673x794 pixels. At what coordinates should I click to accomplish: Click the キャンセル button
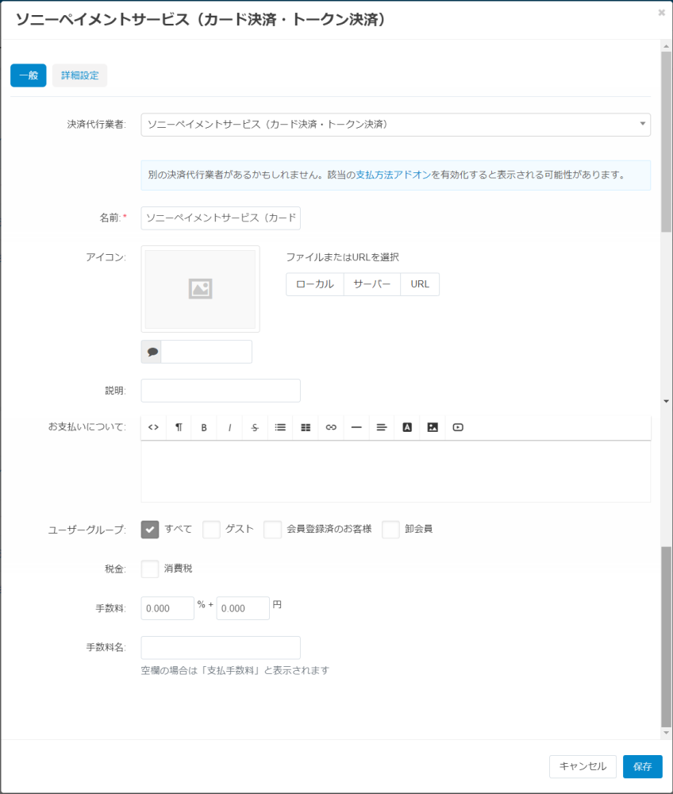tap(583, 767)
